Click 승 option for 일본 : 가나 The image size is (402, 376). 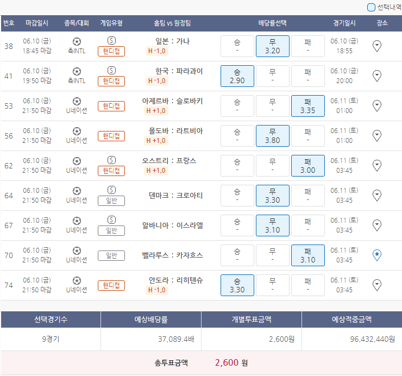point(237,46)
